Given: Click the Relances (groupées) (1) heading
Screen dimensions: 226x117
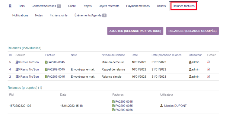Looking at the screenshot, I should (x=25, y=88).
